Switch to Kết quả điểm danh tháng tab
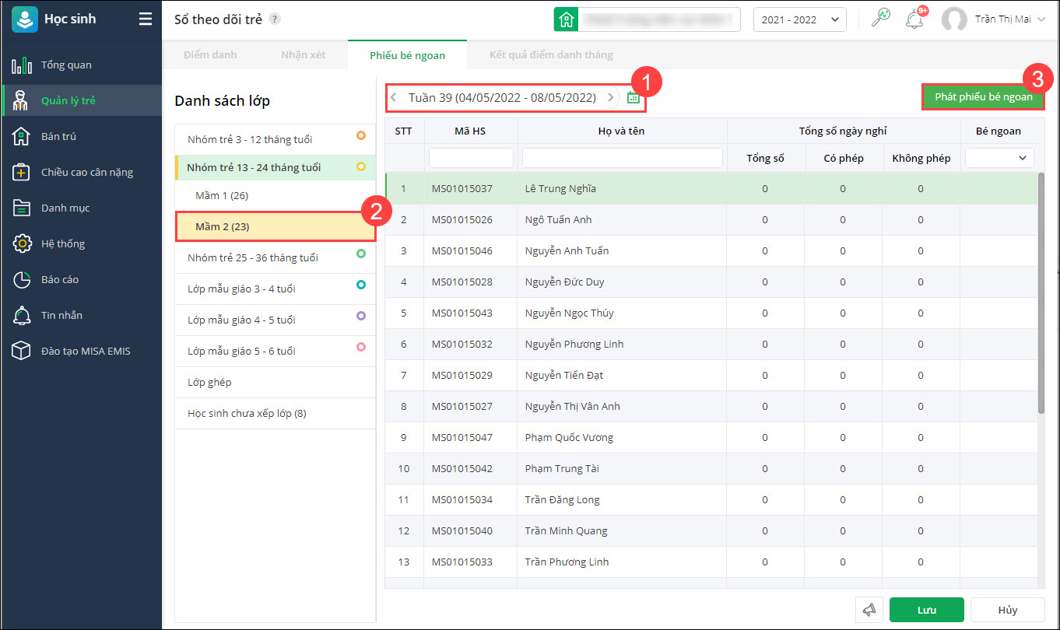1060x630 pixels. tap(551, 55)
